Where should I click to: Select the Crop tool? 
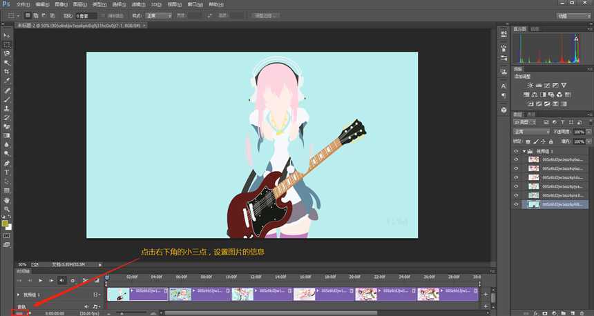pyautogui.click(x=7, y=72)
